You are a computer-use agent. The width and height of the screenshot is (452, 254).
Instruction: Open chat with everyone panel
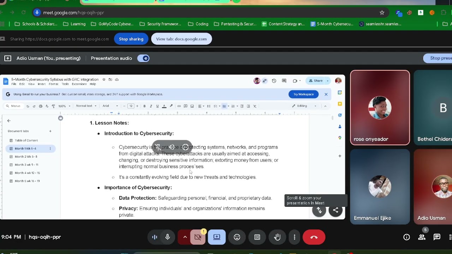pos(437,237)
